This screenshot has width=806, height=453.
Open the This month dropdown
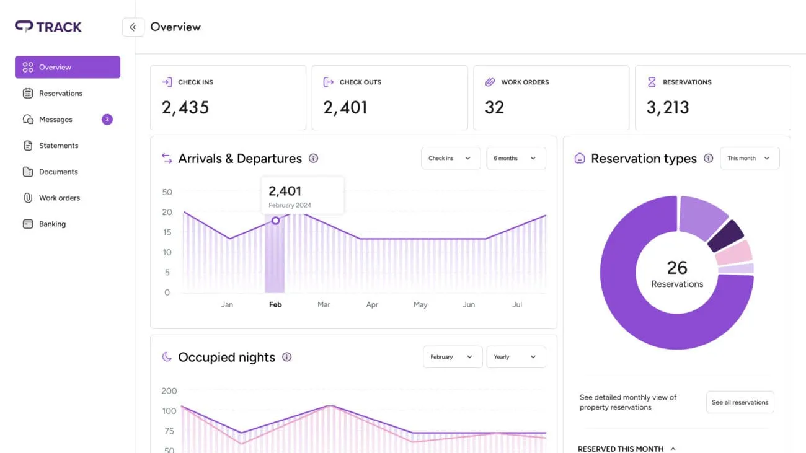(749, 158)
